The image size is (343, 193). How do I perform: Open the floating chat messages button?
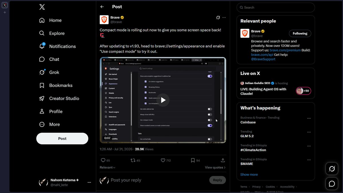tap(332, 184)
